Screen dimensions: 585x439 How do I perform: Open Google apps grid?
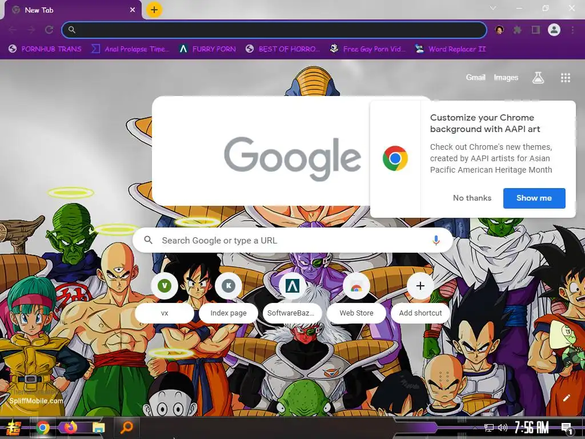click(566, 78)
